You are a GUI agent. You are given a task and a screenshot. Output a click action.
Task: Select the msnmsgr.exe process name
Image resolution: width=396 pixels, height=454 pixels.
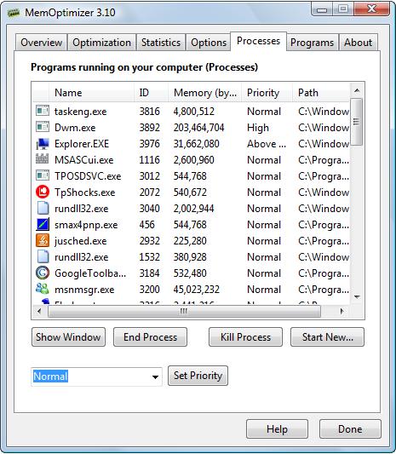84,290
